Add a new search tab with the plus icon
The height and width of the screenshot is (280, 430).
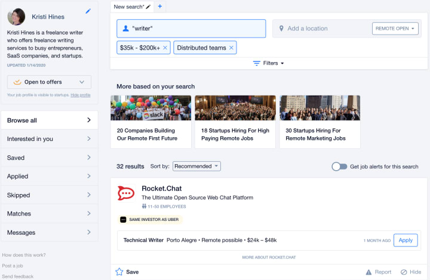(x=160, y=7)
